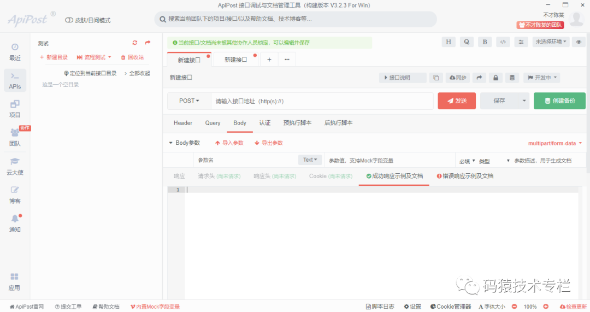The width and height of the screenshot is (590, 312).
Task: Open the 错误响应示例及文档 tab
Action: tap(465, 176)
